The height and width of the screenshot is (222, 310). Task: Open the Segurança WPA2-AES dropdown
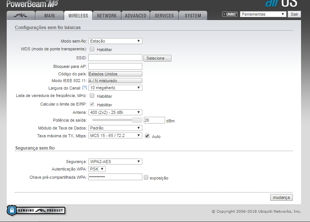115,162
